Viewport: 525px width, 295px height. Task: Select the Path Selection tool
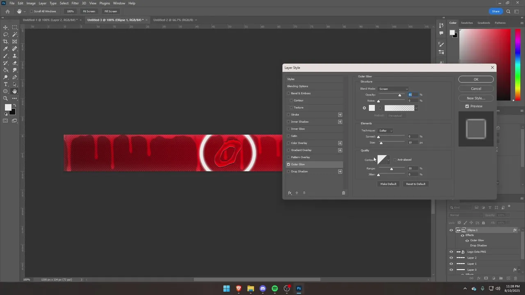click(15, 84)
